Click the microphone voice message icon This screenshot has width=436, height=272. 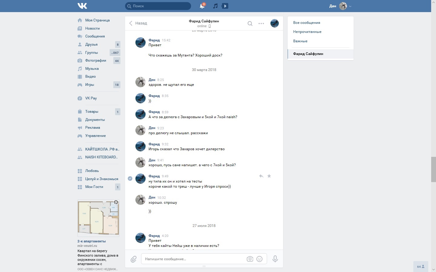click(x=275, y=259)
